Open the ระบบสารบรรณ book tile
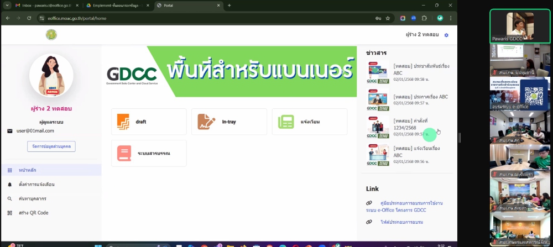Screen dimensions: 553x247 click(148, 153)
